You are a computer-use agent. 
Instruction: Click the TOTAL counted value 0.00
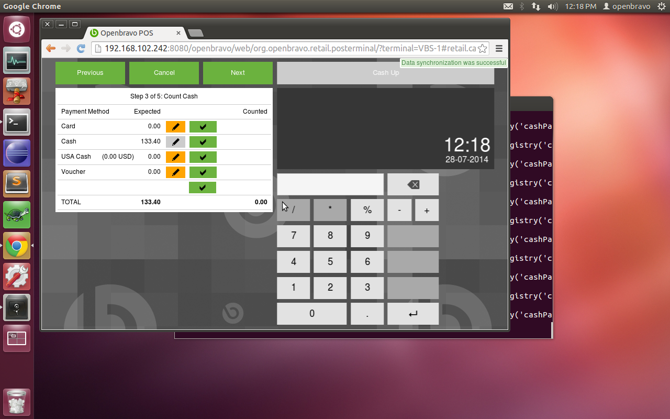[x=261, y=202]
